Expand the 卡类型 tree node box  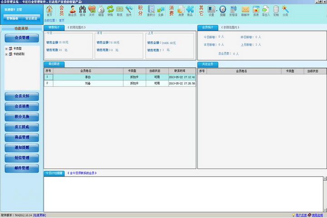pos(6,49)
